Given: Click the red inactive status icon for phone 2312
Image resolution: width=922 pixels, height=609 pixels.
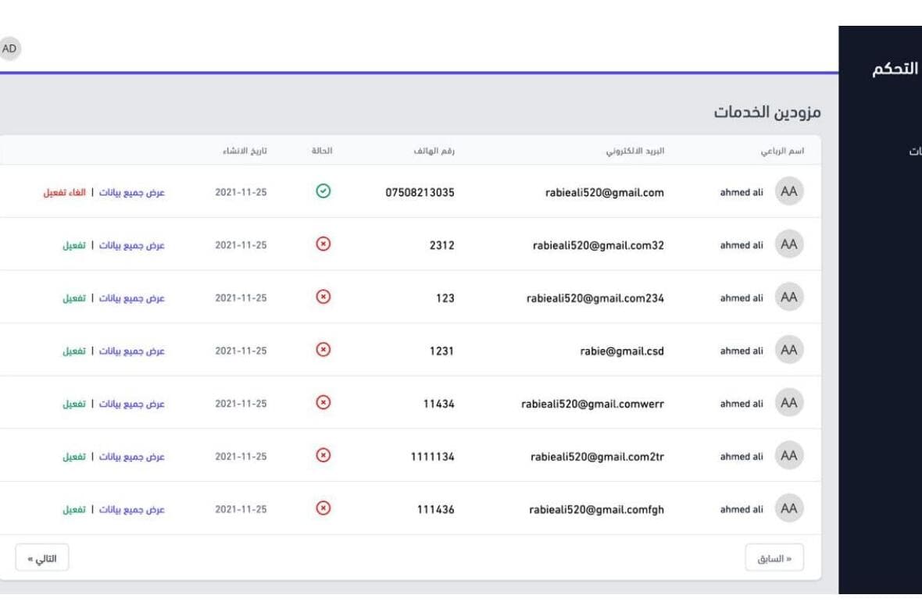Looking at the screenshot, I should [323, 244].
